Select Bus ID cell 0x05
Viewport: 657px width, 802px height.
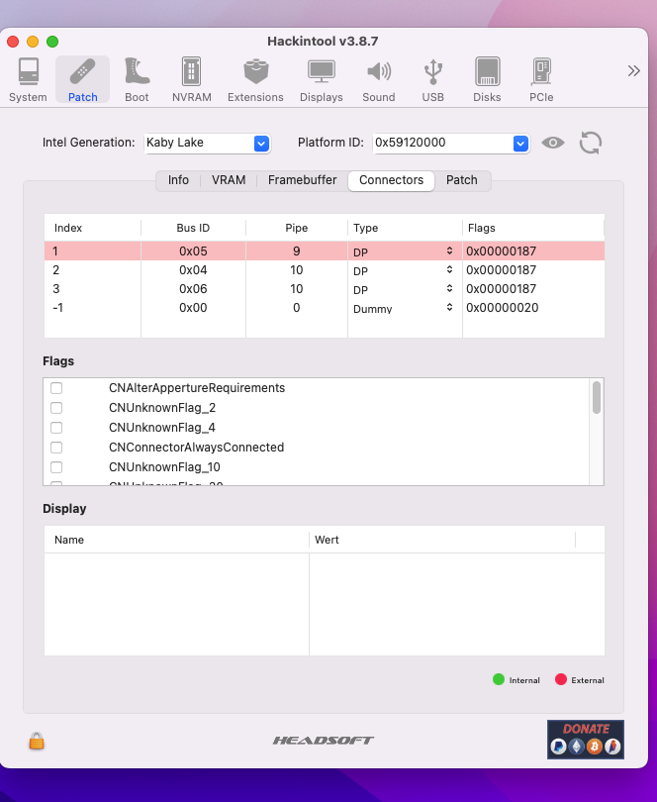pos(193,251)
